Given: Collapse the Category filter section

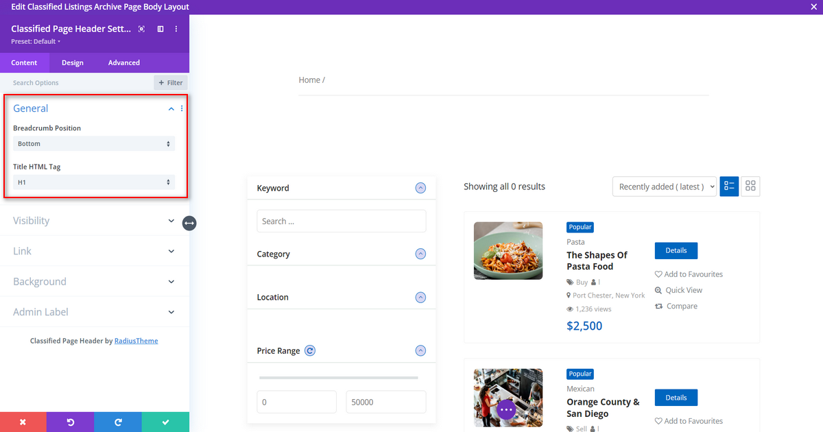Looking at the screenshot, I should 420,254.
